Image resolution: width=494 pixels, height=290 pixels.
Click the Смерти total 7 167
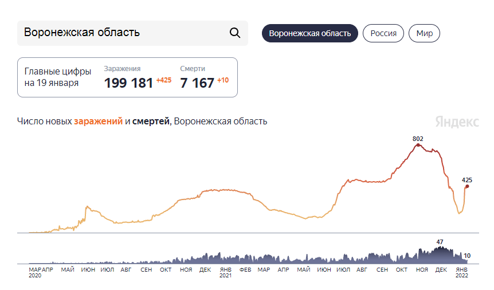pos(197,83)
